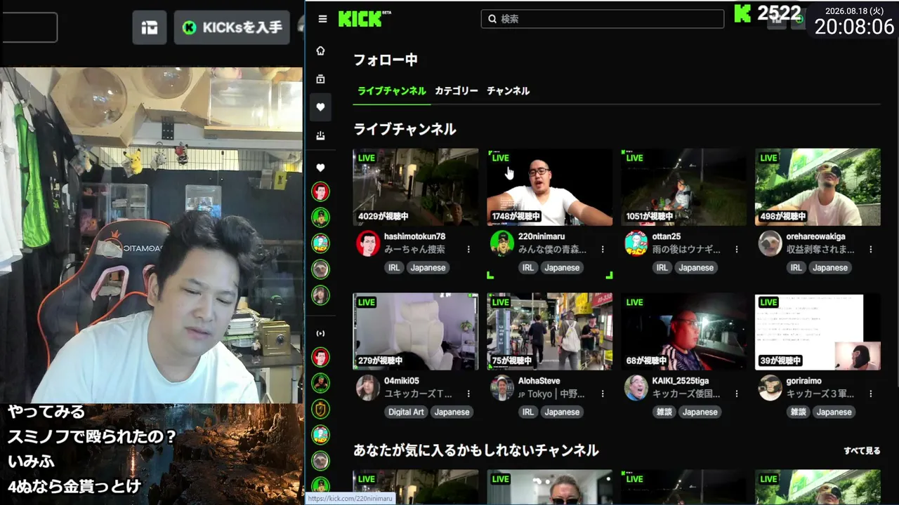Open the treasure chest icon left of KICKs button
Screen dimensions: 899x505
pyautogui.click(x=150, y=28)
